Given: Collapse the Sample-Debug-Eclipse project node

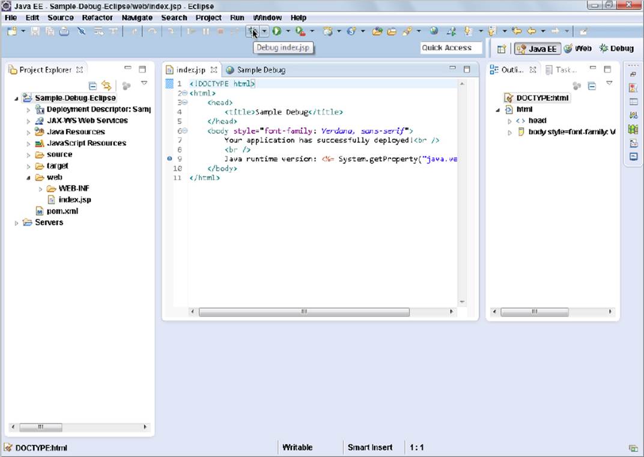Looking at the screenshot, I should click(16, 98).
